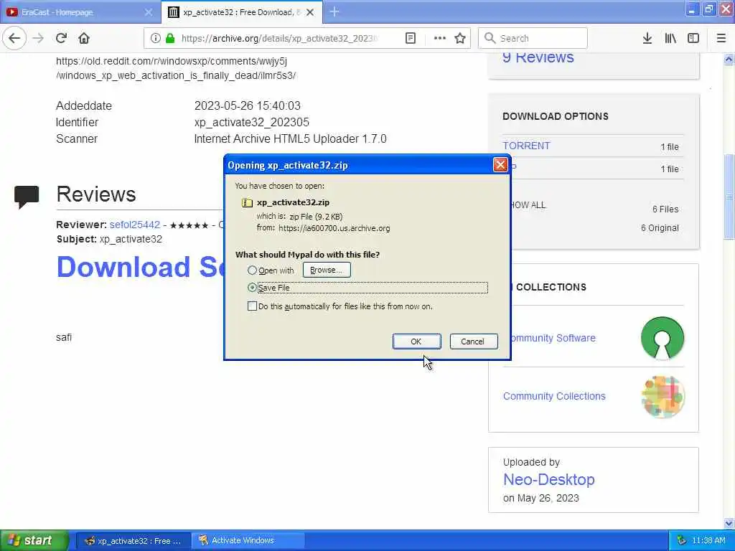
Task: Open uploader Neo-Desktop profile link
Action: click(x=548, y=479)
